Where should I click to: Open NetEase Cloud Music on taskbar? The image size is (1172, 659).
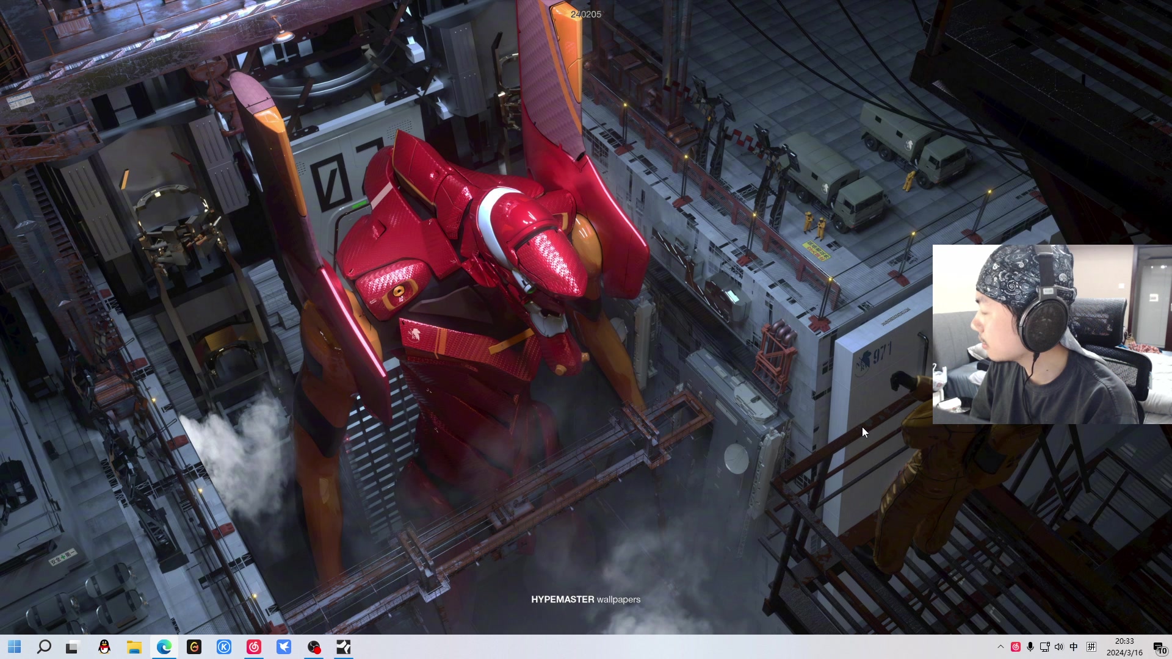point(254,647)
